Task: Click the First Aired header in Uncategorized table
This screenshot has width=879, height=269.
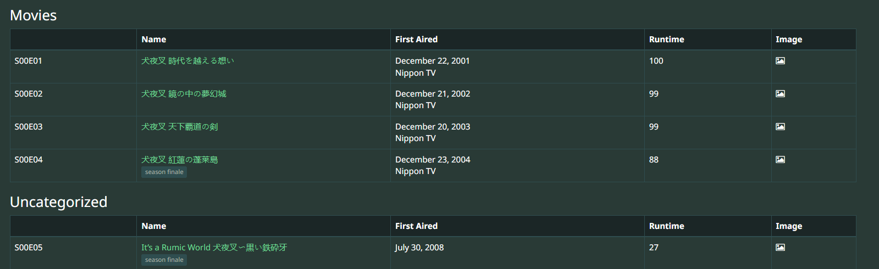Action: click(416, 226)
